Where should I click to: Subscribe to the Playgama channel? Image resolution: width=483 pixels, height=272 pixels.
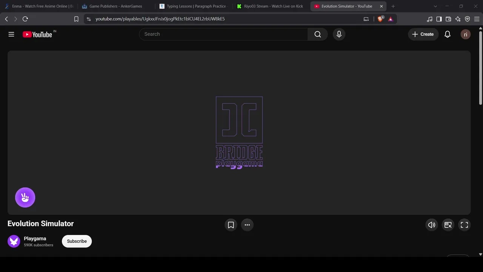(77, 241)
